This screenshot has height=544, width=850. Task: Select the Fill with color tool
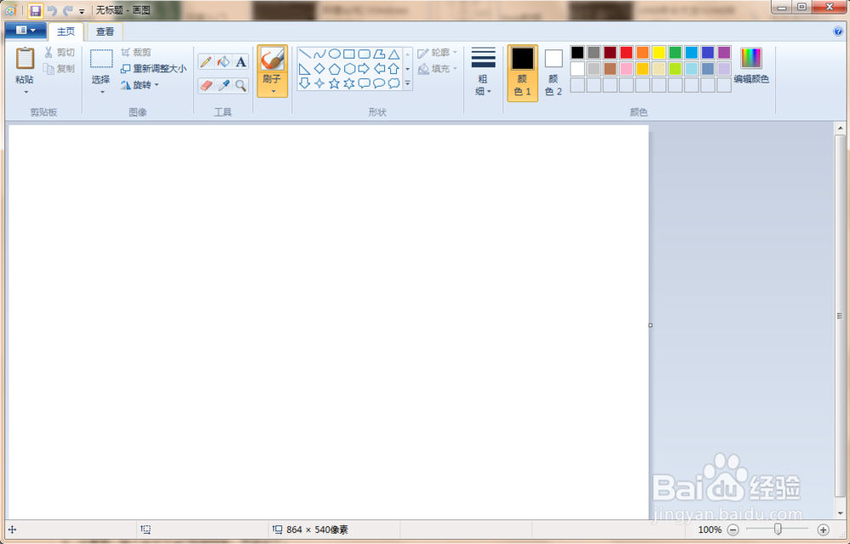coord(224,61)
